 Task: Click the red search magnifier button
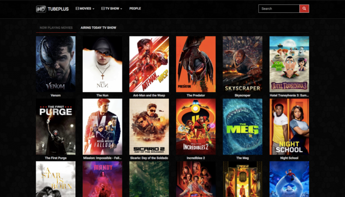pos(304,8)
